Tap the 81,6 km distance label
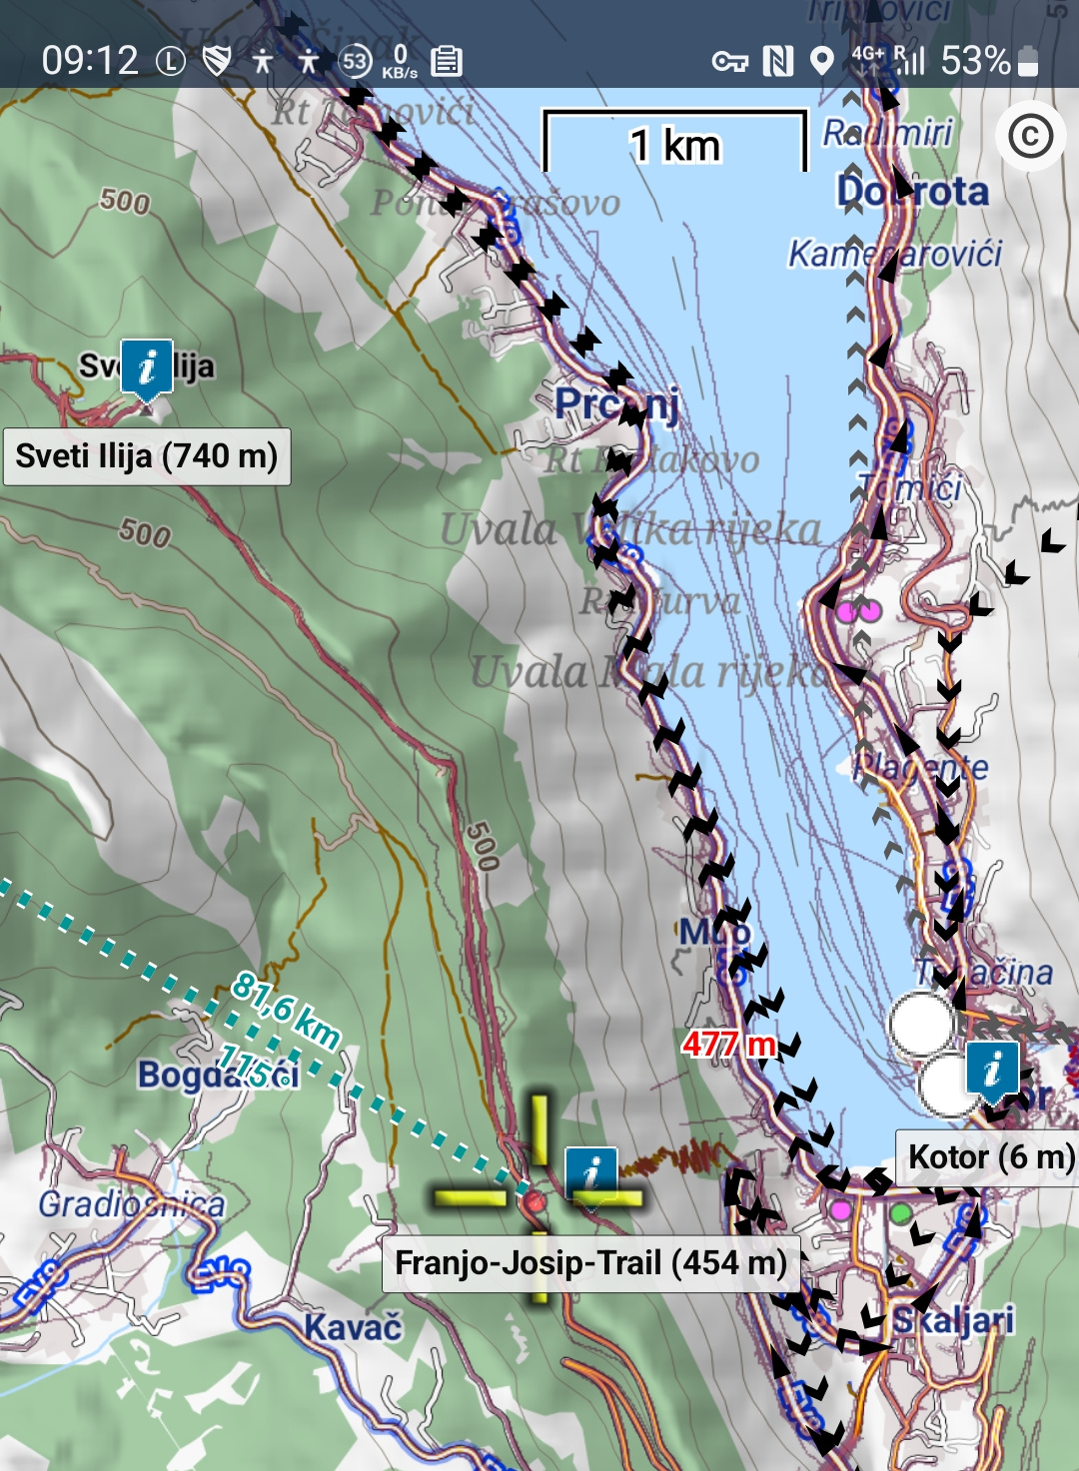This screenshot has height=1471, width=1079. 287,1011
